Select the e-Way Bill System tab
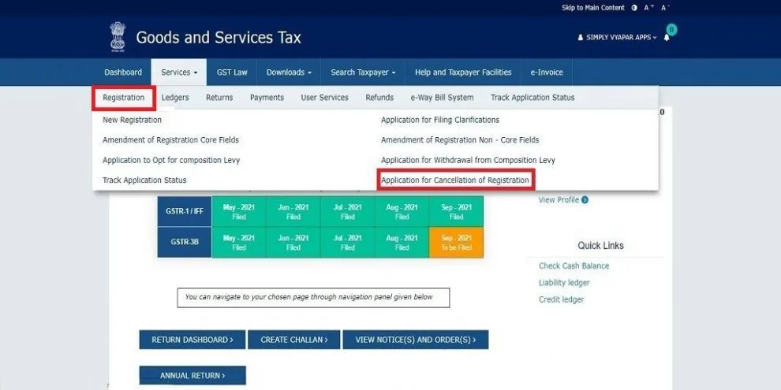Image resolution: width=781 pixels, height=390 pixels. tap(443, 98)
